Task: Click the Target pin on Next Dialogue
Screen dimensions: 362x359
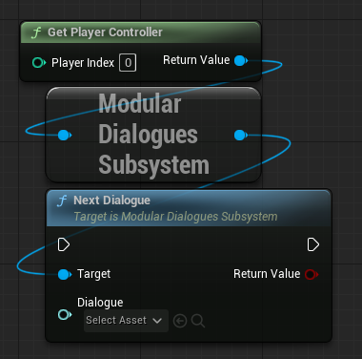Action: pos(65,274)
